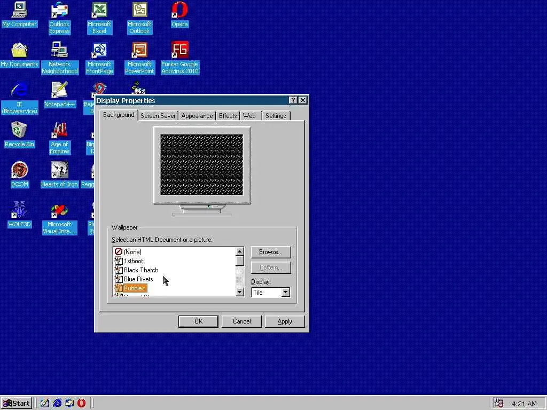Click the task scheduler tray icon

pos(499,403)
